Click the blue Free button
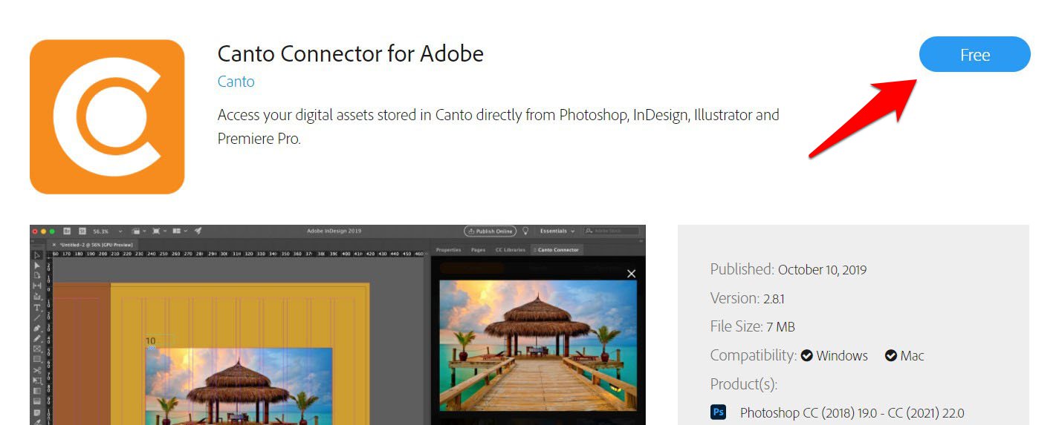The width and height of the screenshot is (1059, 425). (974, 55)
